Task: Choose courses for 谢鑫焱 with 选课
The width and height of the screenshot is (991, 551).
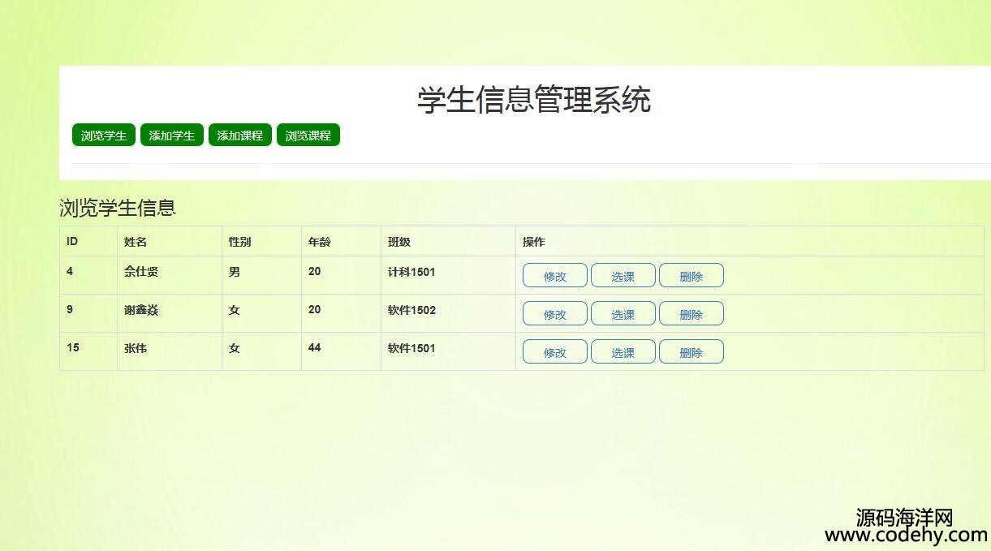Action: point(623,314)
